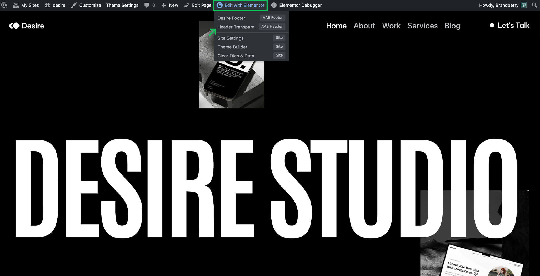Open the My Sites menu
This screenshot has height=276, width=540.
pyautogui.click(x=26, y=5)
